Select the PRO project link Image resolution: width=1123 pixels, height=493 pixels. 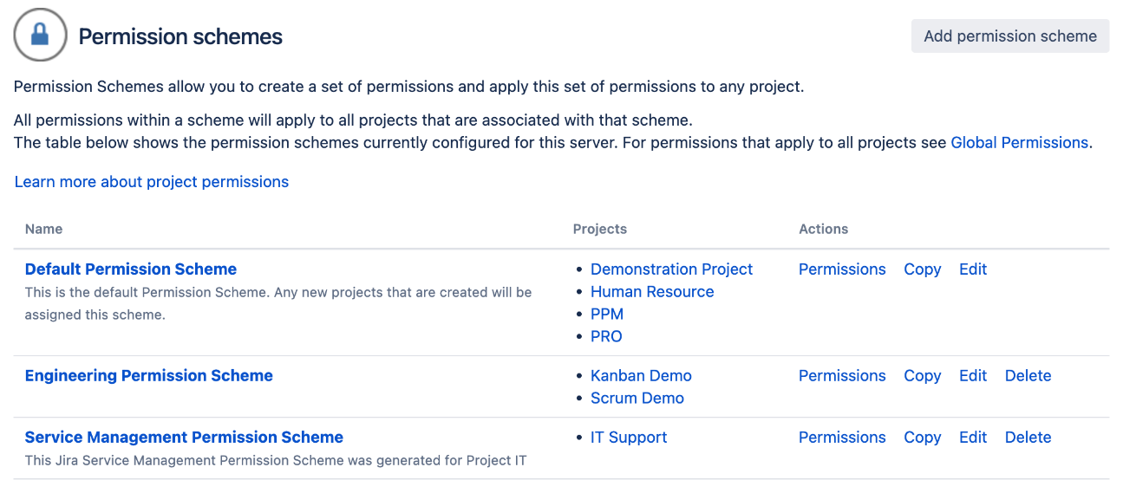(606, 337)
